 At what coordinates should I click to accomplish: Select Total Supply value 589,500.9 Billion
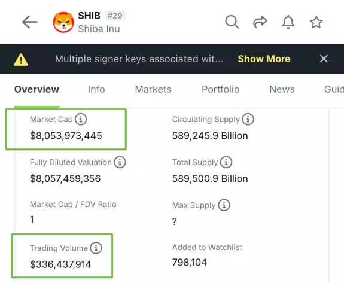point(210,178)
